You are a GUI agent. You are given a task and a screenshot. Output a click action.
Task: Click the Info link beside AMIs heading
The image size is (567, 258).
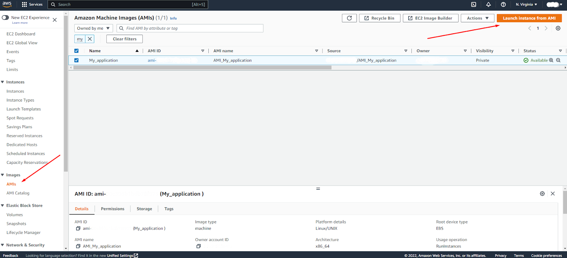click(x=173, y=18)
